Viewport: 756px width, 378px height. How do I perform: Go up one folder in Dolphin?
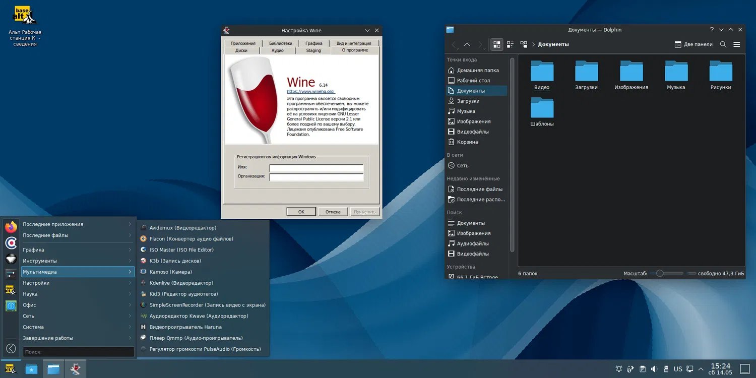(x=467, y=44)
